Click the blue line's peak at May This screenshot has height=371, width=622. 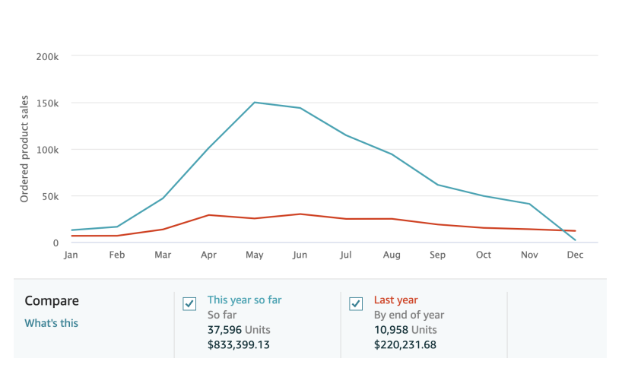click(x=254, y=102)
